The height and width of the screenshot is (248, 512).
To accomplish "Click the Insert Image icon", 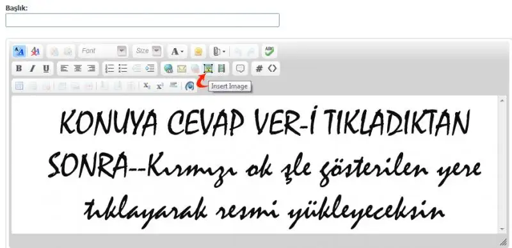I will tap(209, 69).
